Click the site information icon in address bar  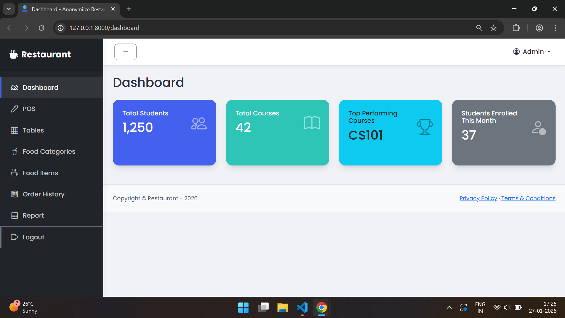click(61, 28)
